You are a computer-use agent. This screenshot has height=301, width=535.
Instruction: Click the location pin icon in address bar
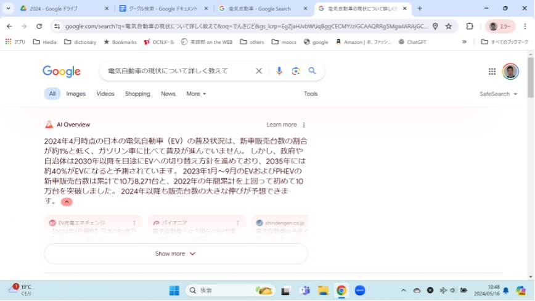[x=435, y=27]
